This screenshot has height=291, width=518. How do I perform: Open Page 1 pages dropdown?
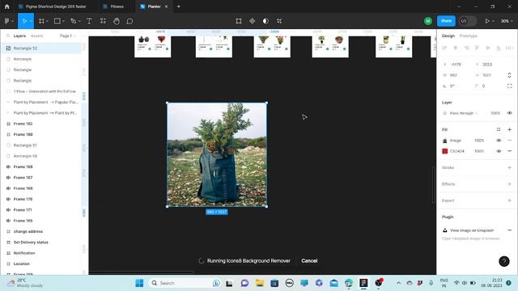(x=67, y=36)
